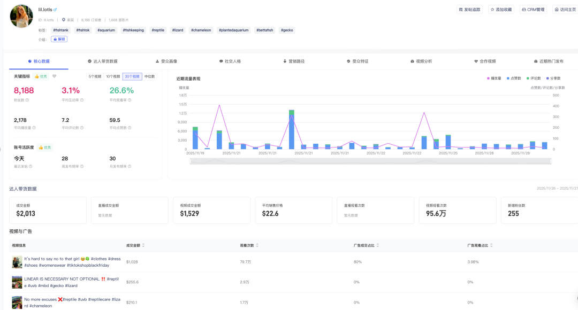Open the creator's profile avatar
The height and width of the screenshot is (310, 578).
(21, 17)
